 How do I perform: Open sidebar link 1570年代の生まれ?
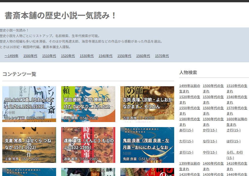click(x=237, y=111)
